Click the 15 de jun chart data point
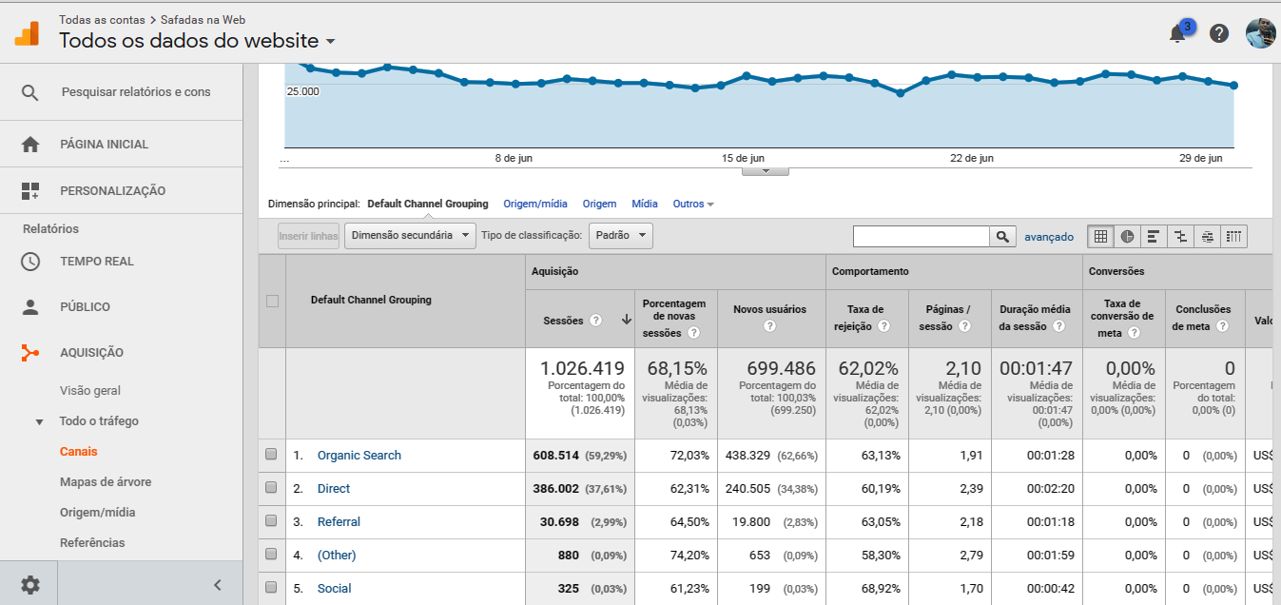This screenshot has width=1281, height=605. pyautogui.click(x=747, y=75)
